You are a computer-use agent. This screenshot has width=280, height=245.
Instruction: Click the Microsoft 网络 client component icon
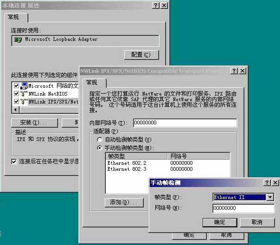24,86
